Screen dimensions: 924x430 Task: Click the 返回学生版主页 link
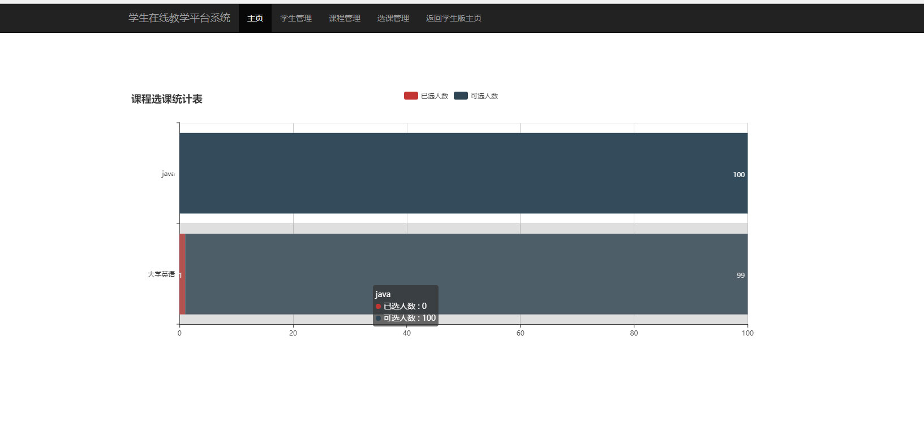454,18
